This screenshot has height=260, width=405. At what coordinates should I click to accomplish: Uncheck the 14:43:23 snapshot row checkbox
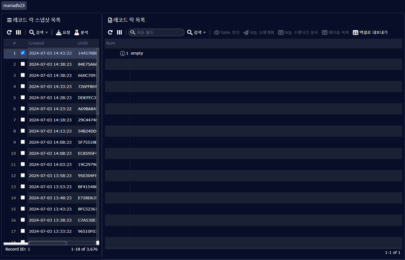(23, 53)
